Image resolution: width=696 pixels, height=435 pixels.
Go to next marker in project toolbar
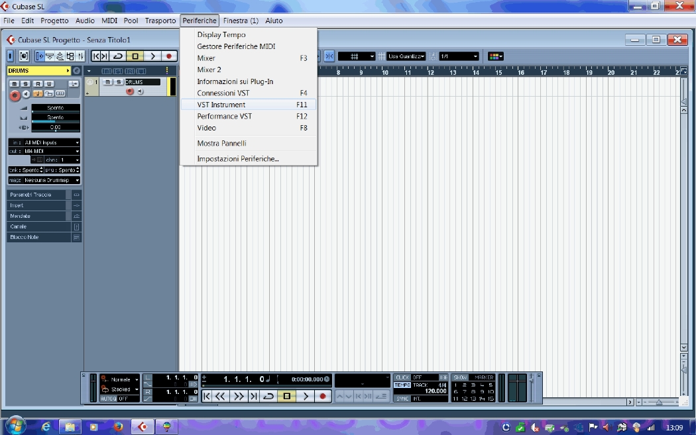tap(104, 56)
